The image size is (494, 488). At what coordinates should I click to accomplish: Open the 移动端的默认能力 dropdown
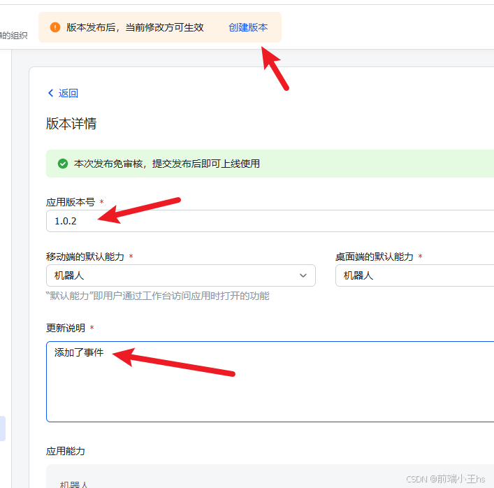(181, 275)
